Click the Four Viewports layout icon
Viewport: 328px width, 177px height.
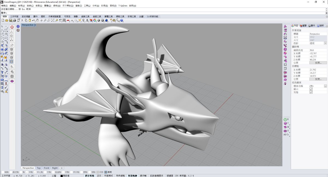pyautogui.click(x=64, y=20)
